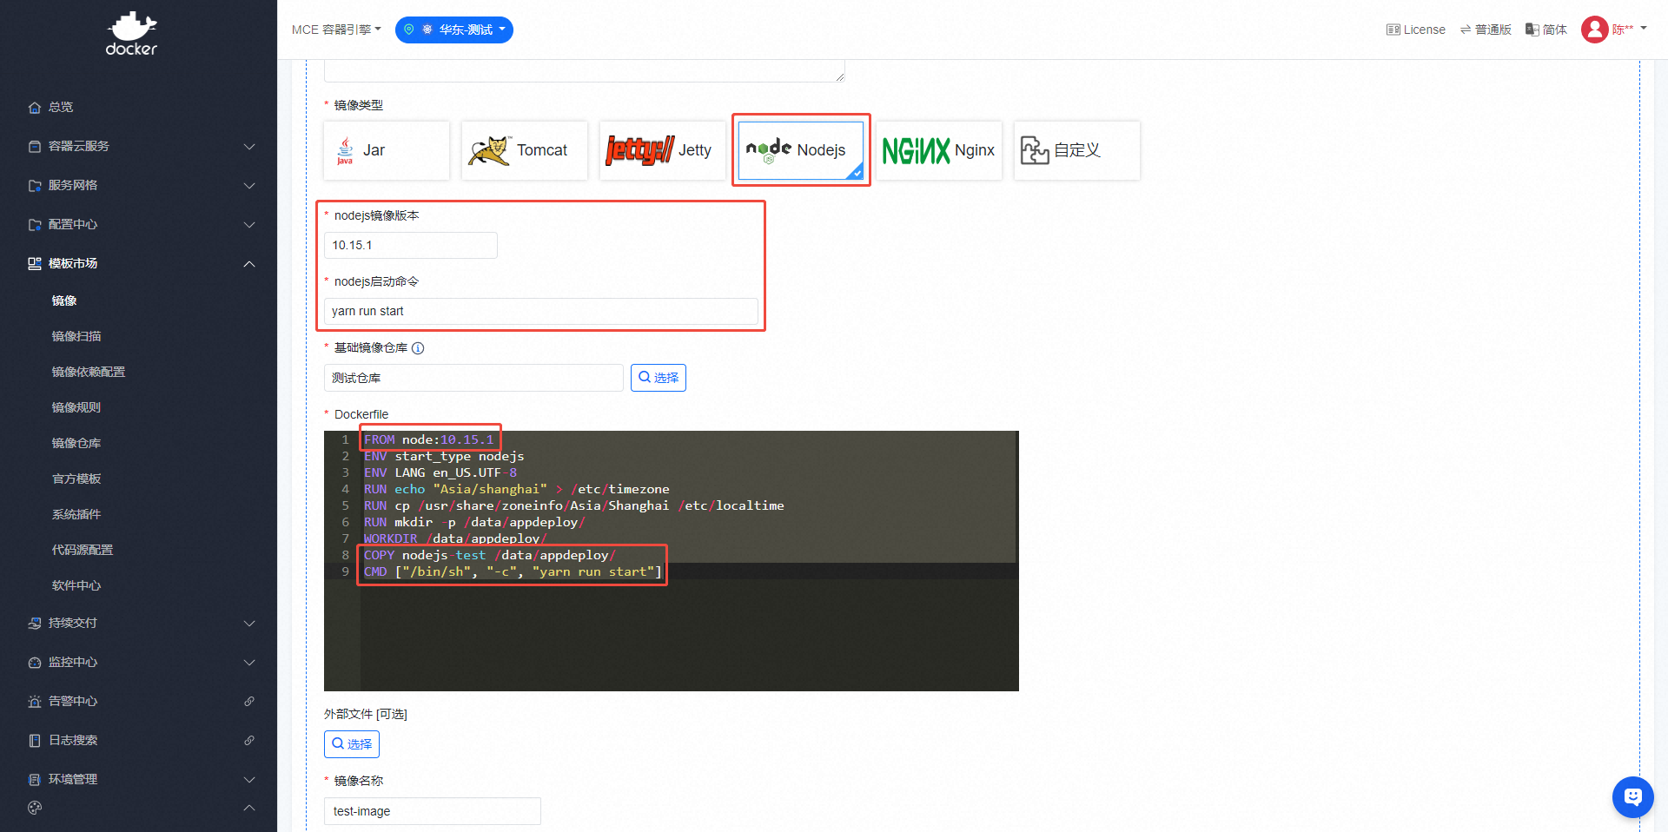
Task: Click the 镜像名称 input field
Action: click(x=432, y=811)
